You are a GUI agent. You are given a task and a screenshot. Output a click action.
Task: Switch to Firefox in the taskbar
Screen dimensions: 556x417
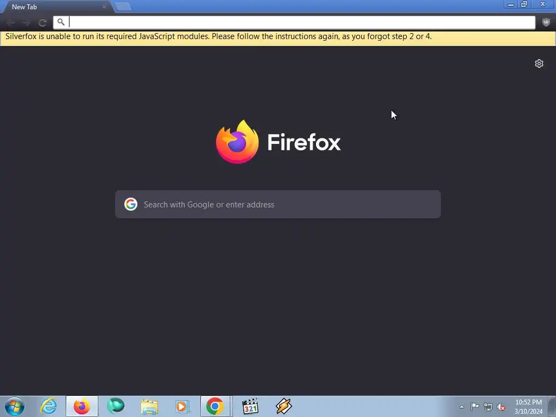[x=82, y=406]
